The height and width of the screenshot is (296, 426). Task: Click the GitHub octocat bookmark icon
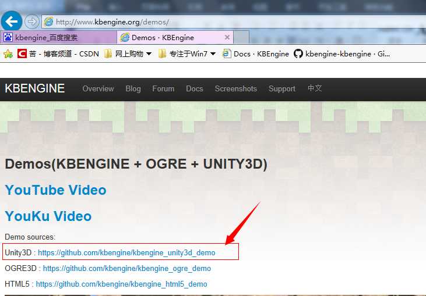click(x=298, y=54)
